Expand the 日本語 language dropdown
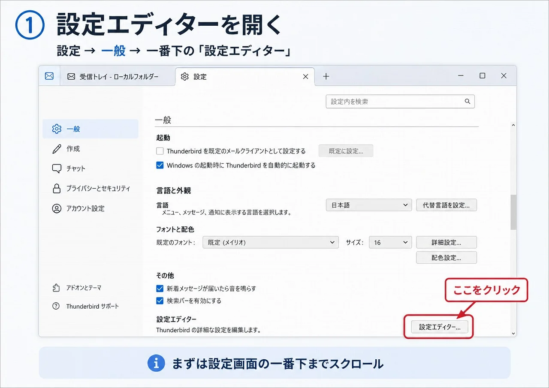This screenshot has width=549, height=388. click(369, 205)
